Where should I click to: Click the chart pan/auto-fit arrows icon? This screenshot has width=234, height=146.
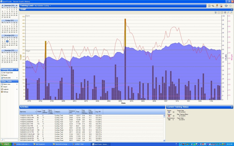point(225,12)
